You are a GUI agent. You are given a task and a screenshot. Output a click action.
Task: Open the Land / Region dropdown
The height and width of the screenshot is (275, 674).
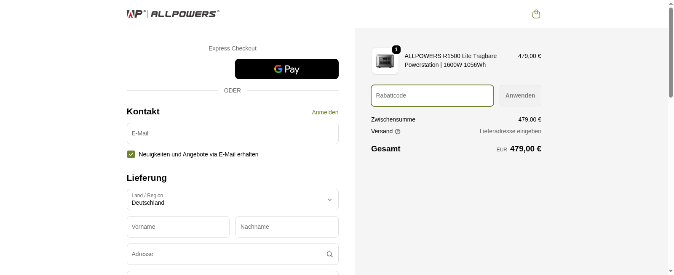tap(233, 200)
